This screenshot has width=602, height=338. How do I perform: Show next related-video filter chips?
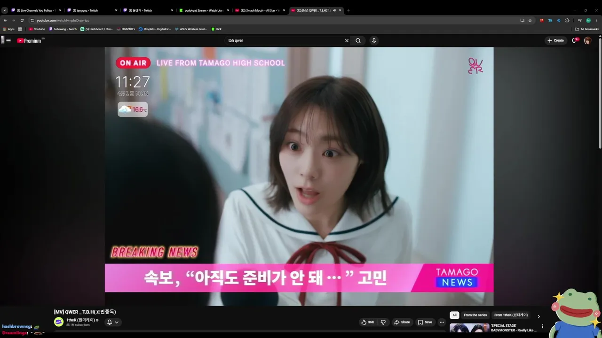point(539,316)
